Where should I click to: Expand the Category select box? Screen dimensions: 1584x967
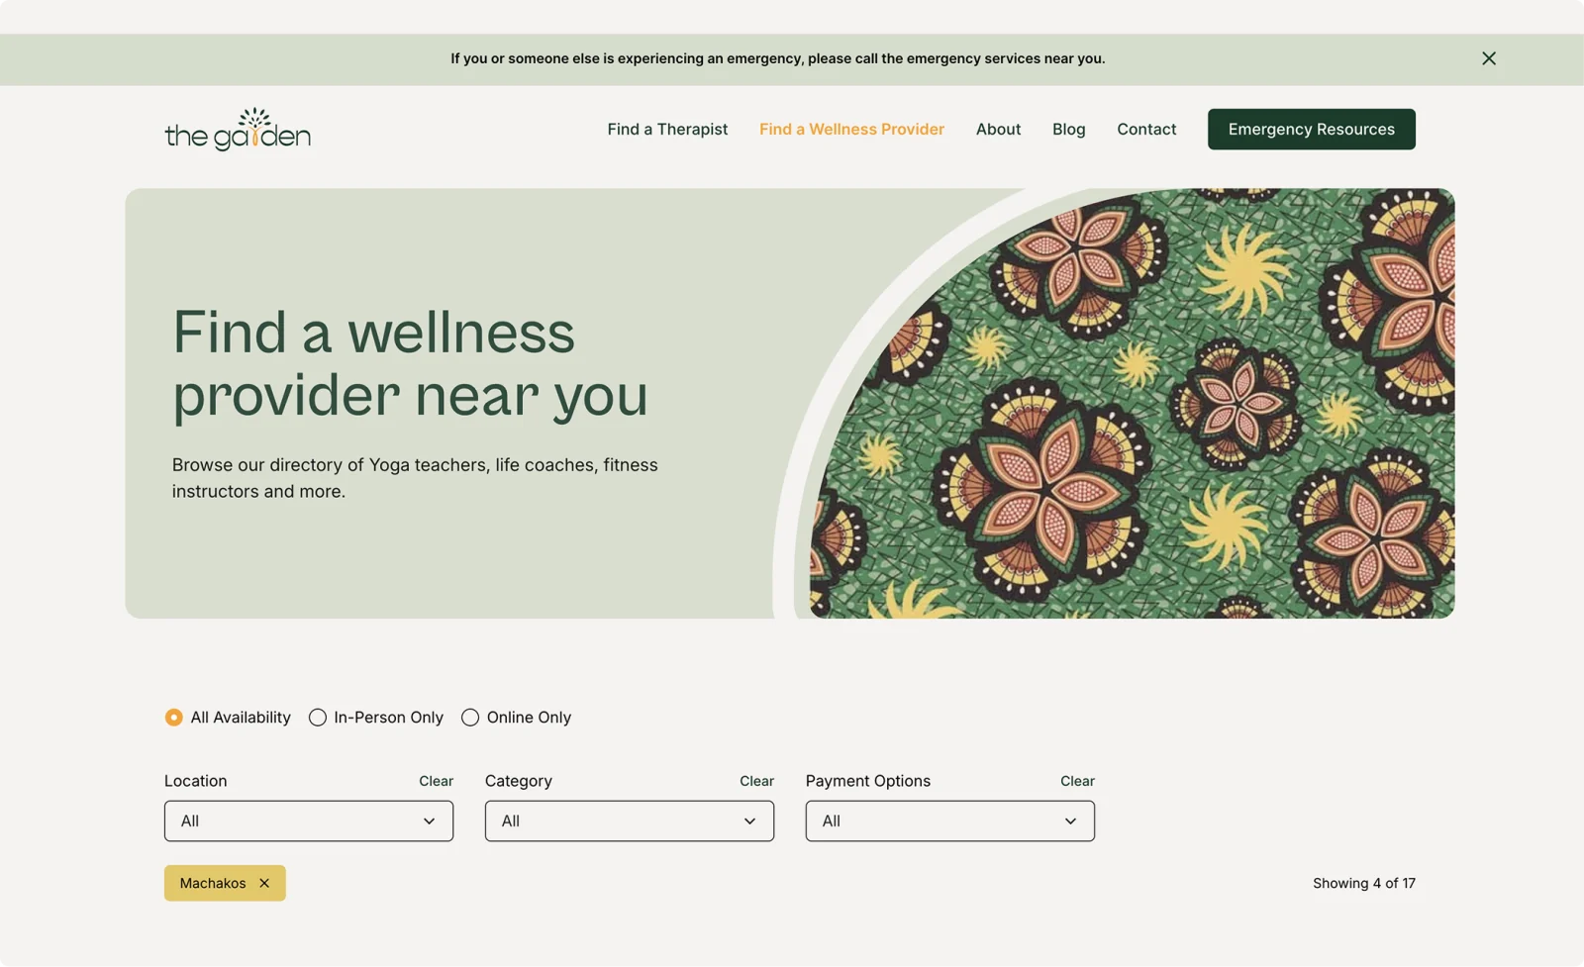pos(630,821)
